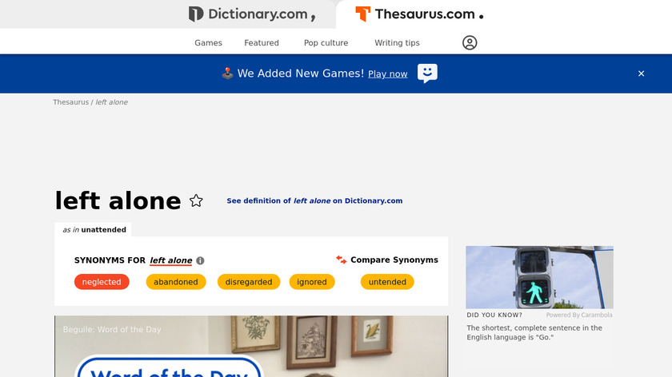Screen dimensions: 672x377
Task: Click the Dictionary.com D logo icon
Action: (x=196, y=14)
